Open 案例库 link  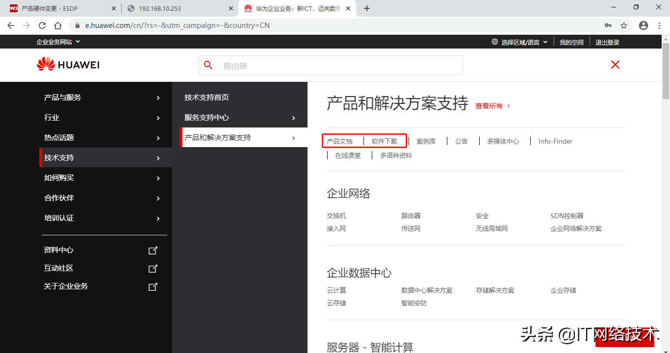(x=426, y=141)
